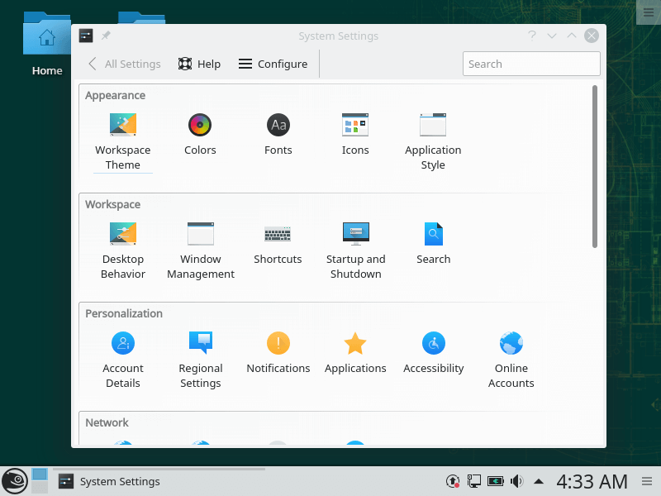
Task: Open Regional Settings module
Action: click(x=200, y=344)
